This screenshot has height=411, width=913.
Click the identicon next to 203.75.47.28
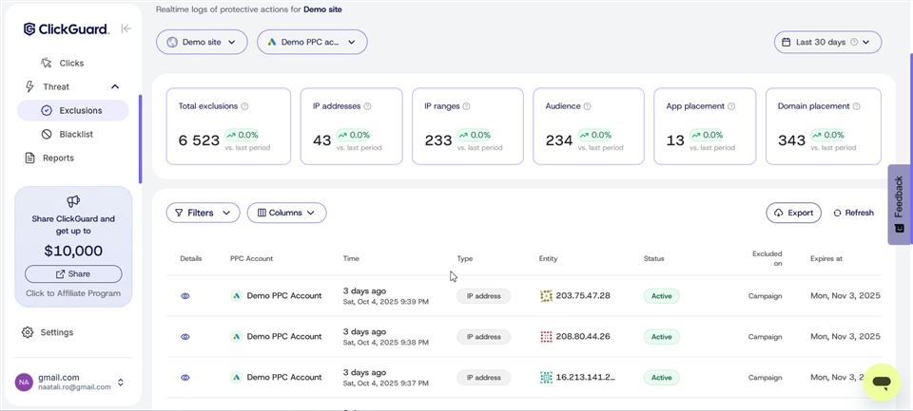[546, 296]
